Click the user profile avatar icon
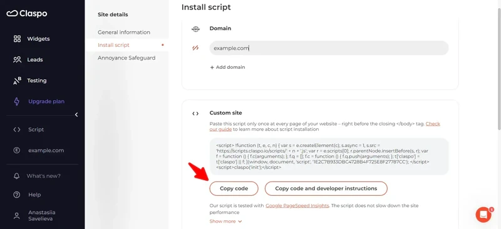The width and height of the screenshot is (501, 229). point(17,215)
